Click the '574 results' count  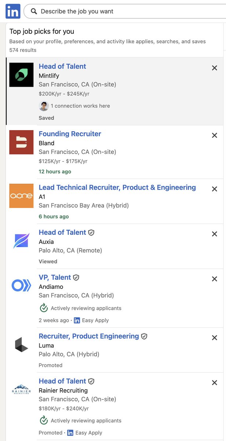(23, 50)
